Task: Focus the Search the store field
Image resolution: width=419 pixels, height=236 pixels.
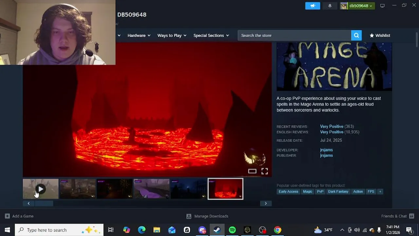Action: pos(294,35)
